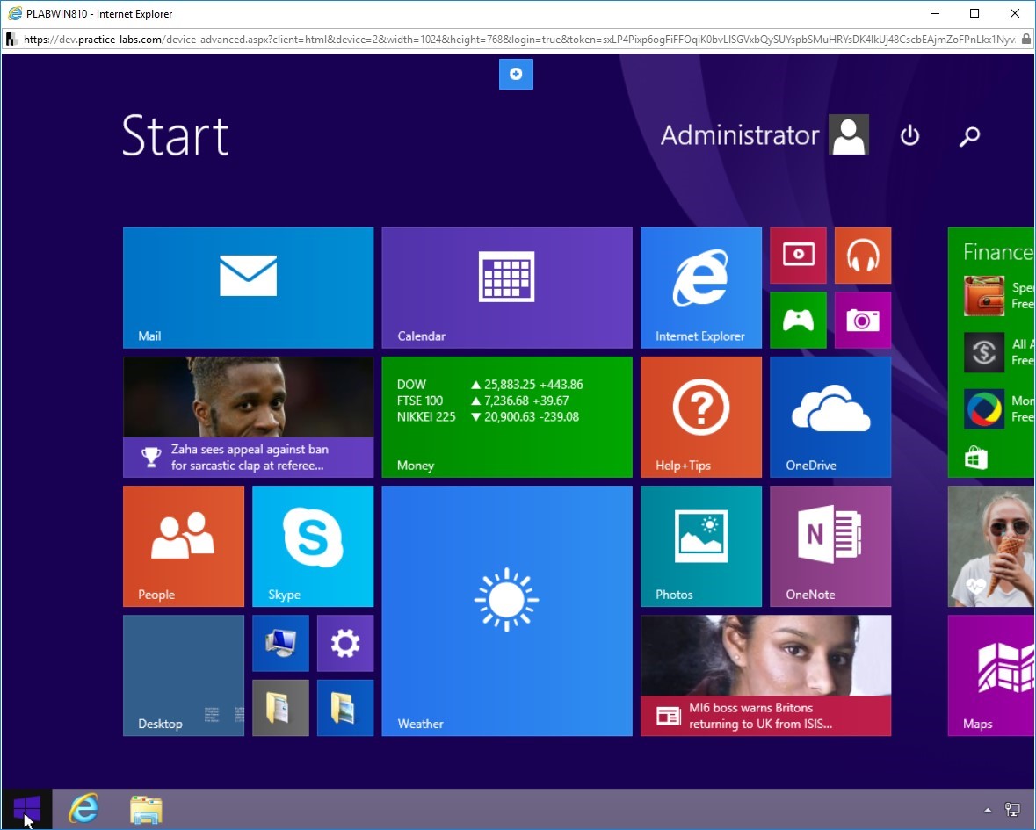
Task: Open the Video tile
Action: (x=798, y=255)
